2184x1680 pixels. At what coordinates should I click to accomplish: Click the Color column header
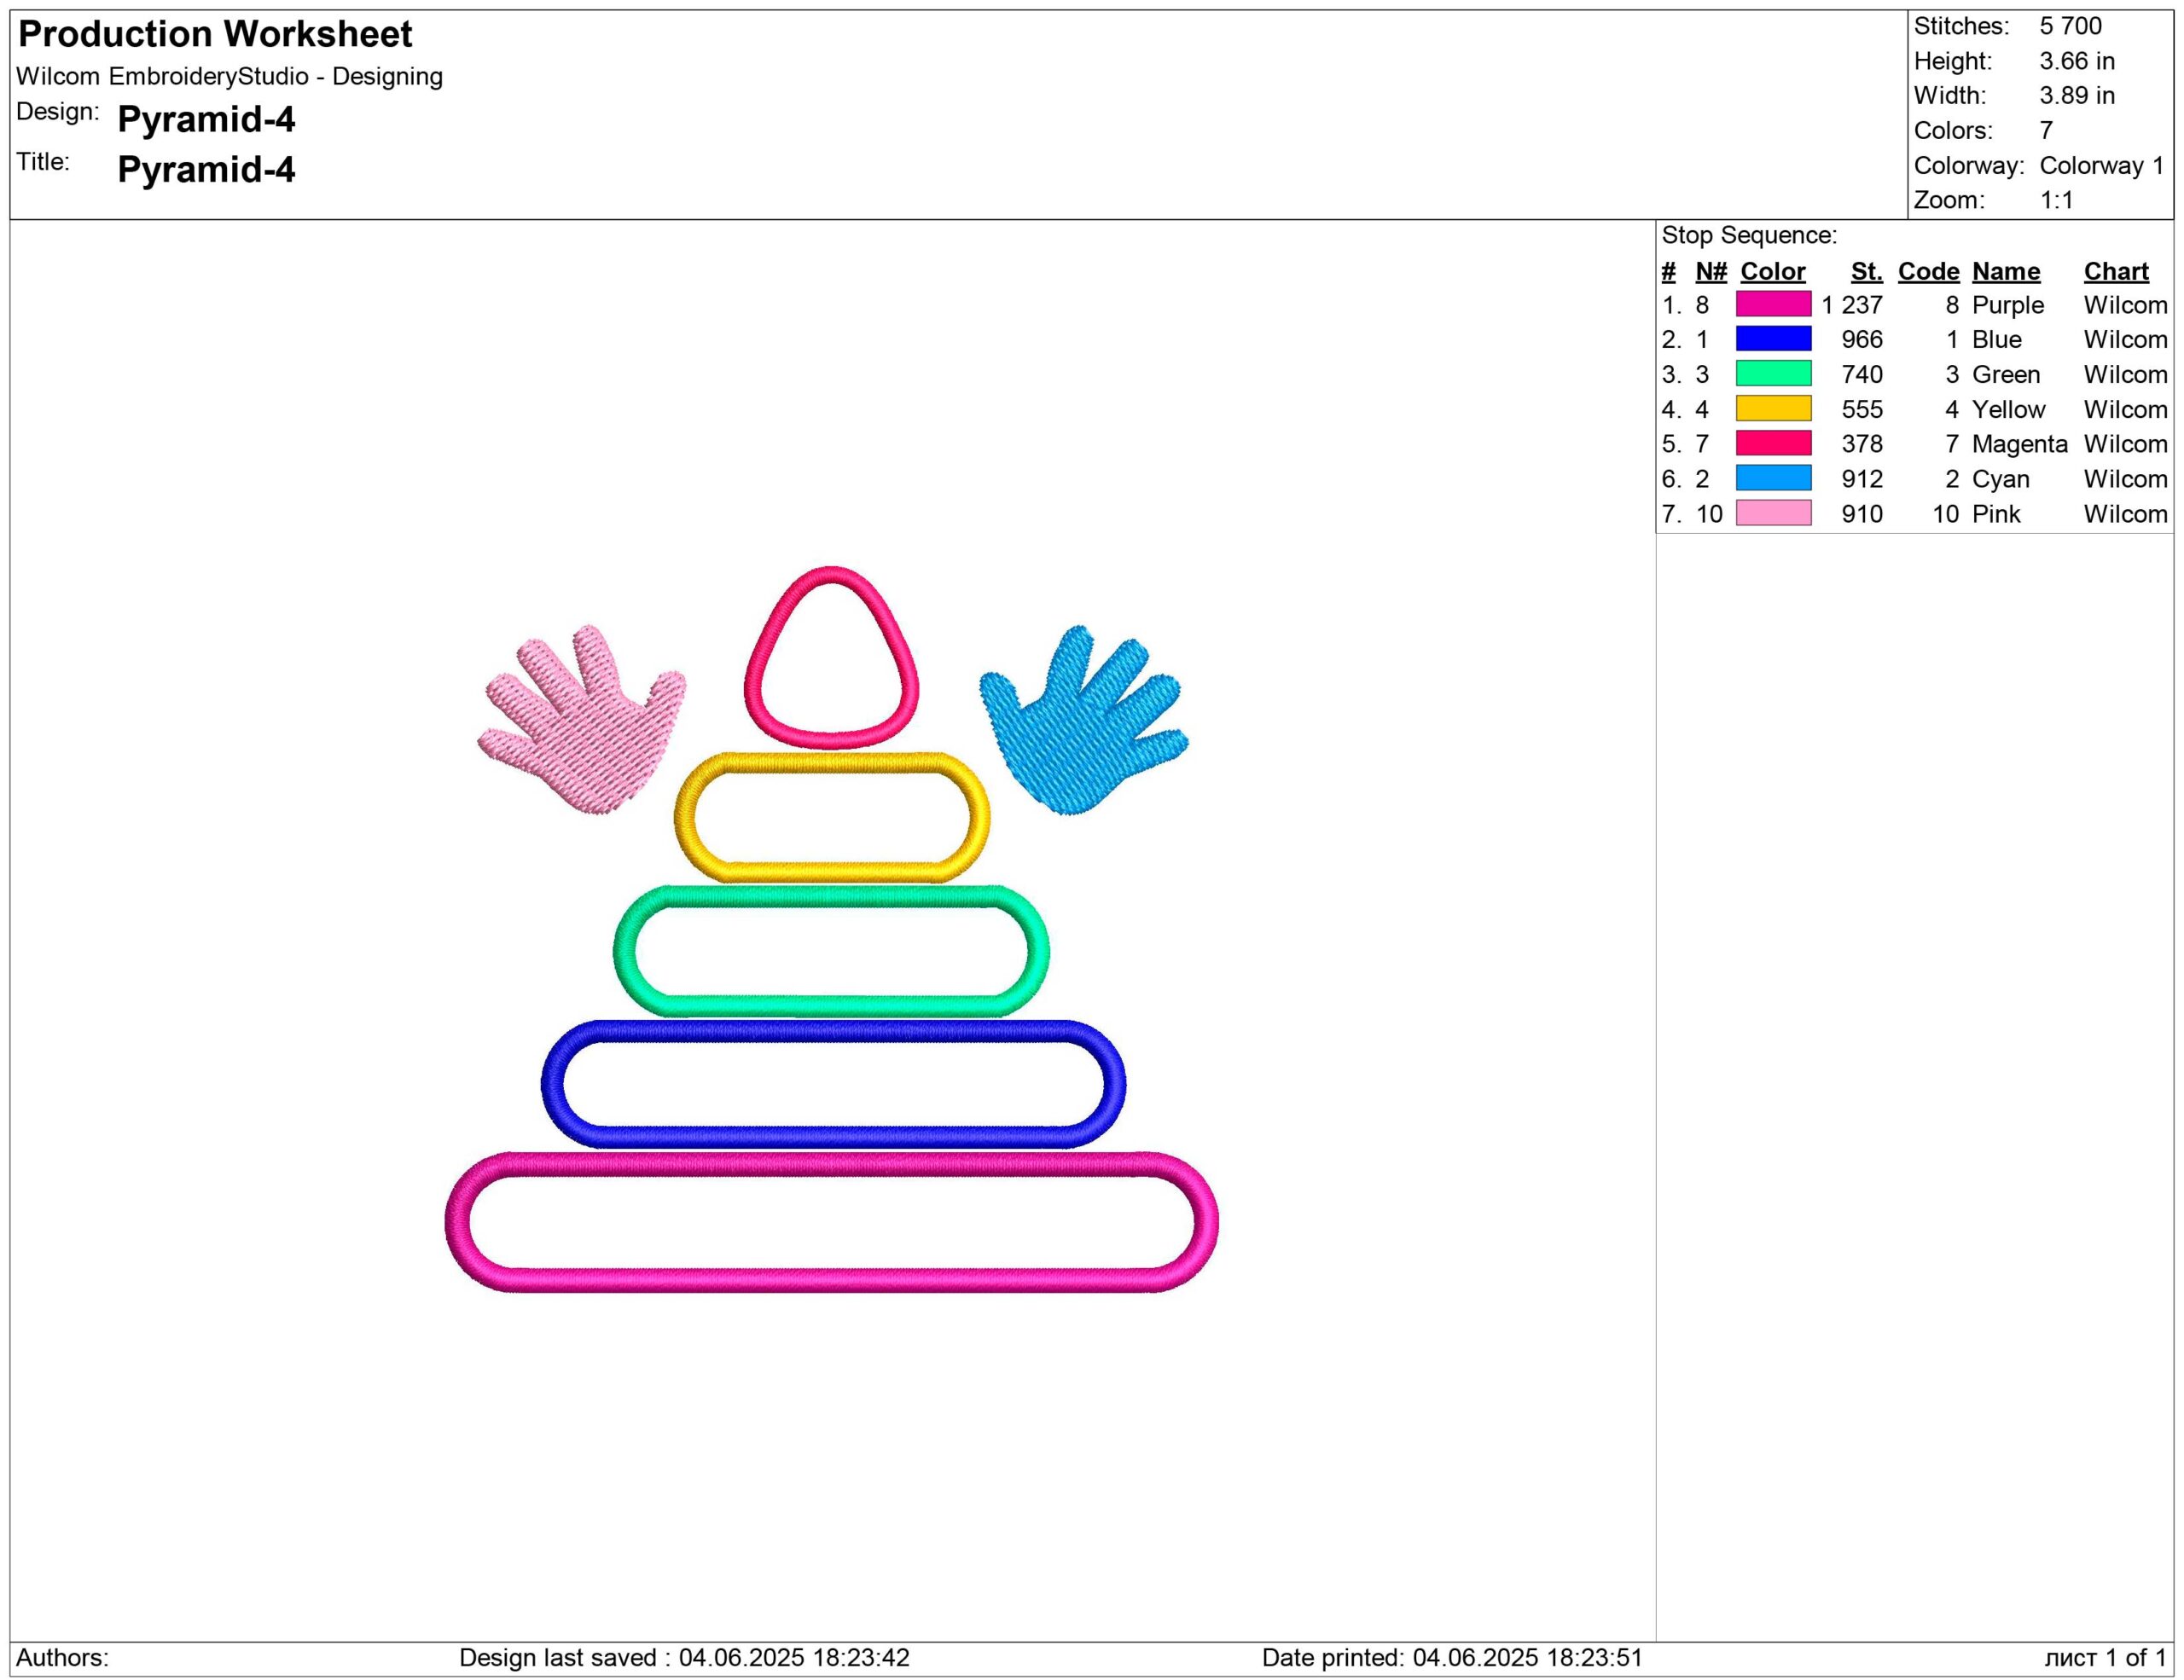point(1772,271)
